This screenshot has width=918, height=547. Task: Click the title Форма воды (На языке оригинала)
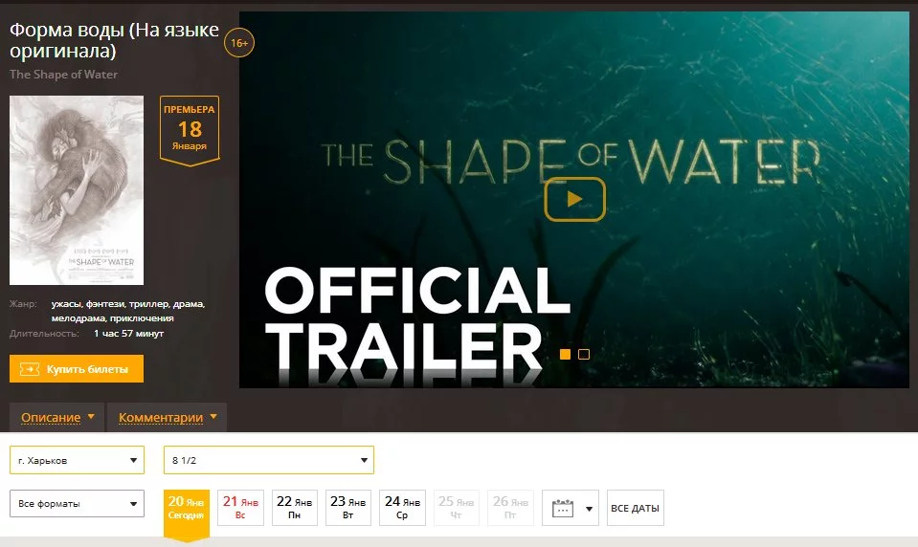(114, 40)
